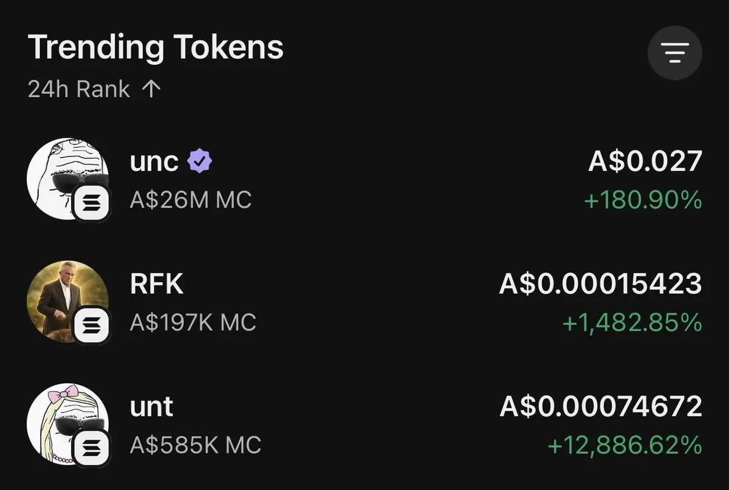Screen dimensions: 729x490
Task: Click Solana chain badge on RFK avatar
Action: click(x=92, y=326)
